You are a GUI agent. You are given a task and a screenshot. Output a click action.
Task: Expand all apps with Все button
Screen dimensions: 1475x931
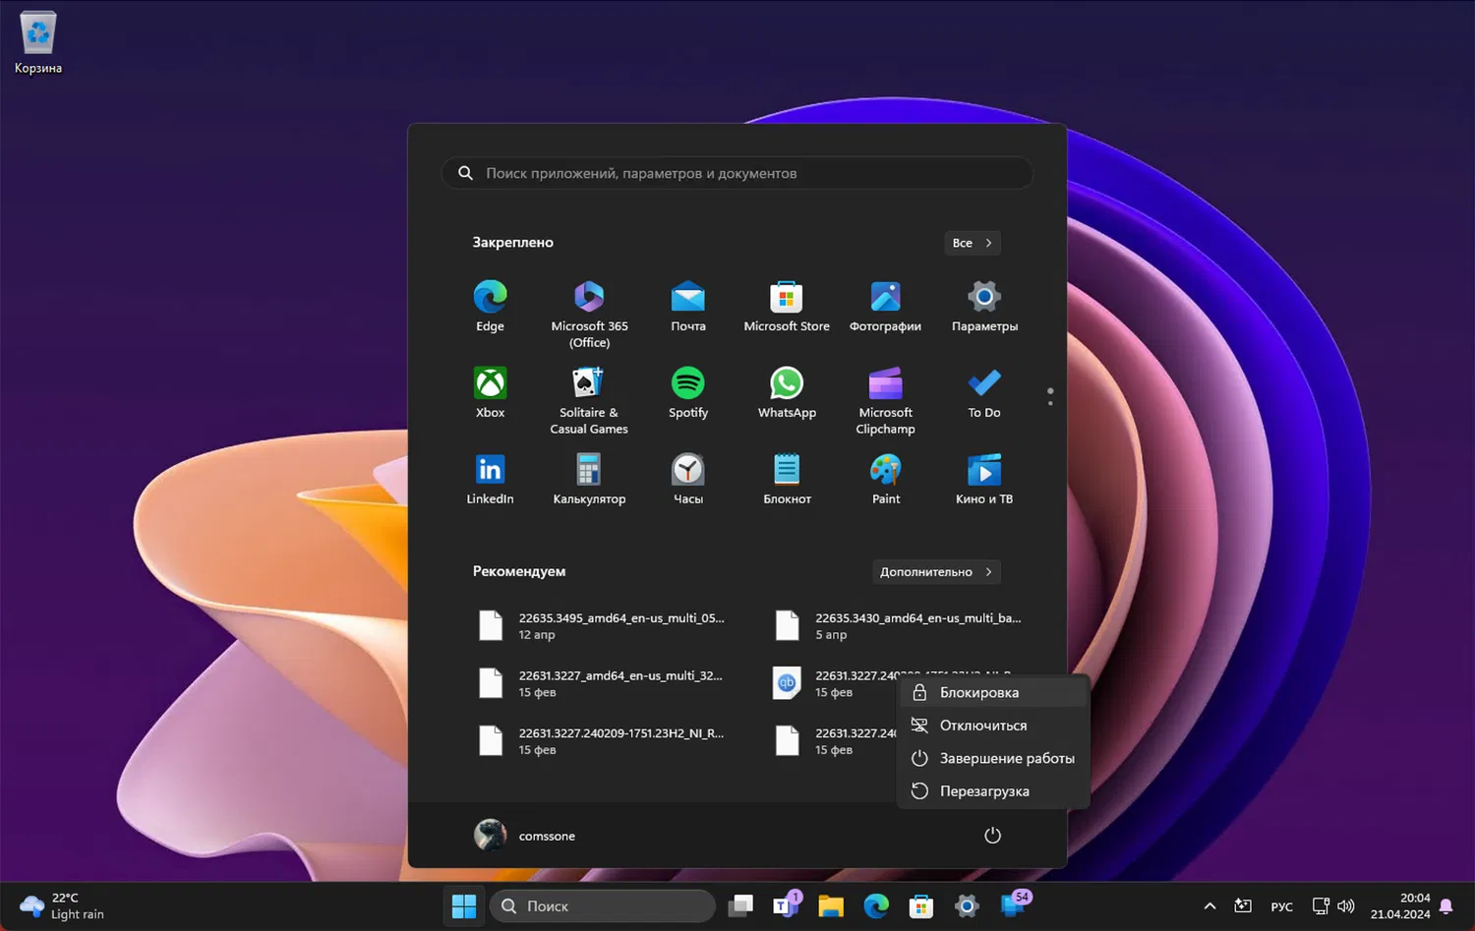pyautogui.click(x=973, y=243)
